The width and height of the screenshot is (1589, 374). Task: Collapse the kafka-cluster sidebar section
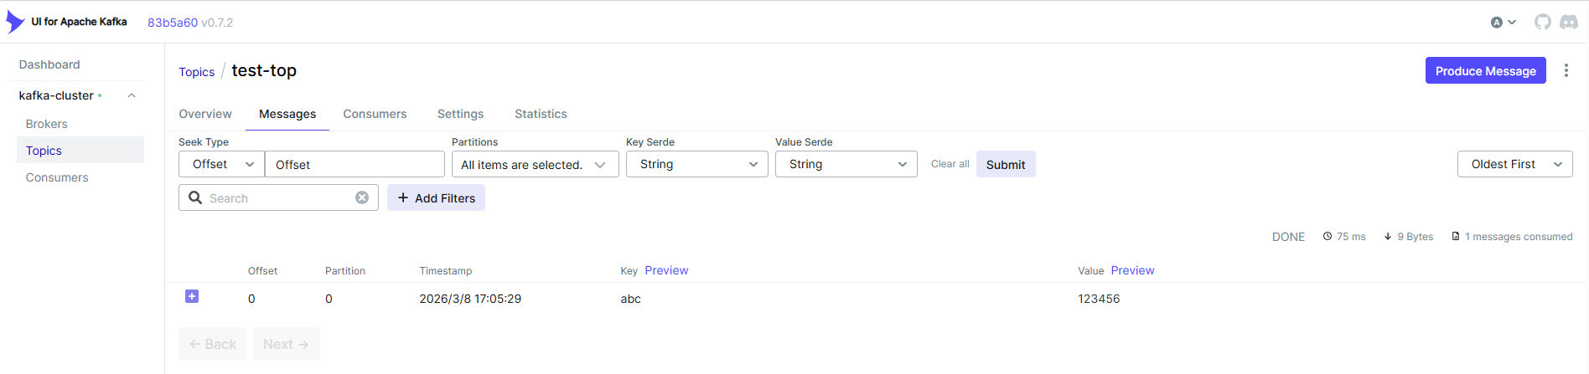pyautogui.click(x=132, y=95)
